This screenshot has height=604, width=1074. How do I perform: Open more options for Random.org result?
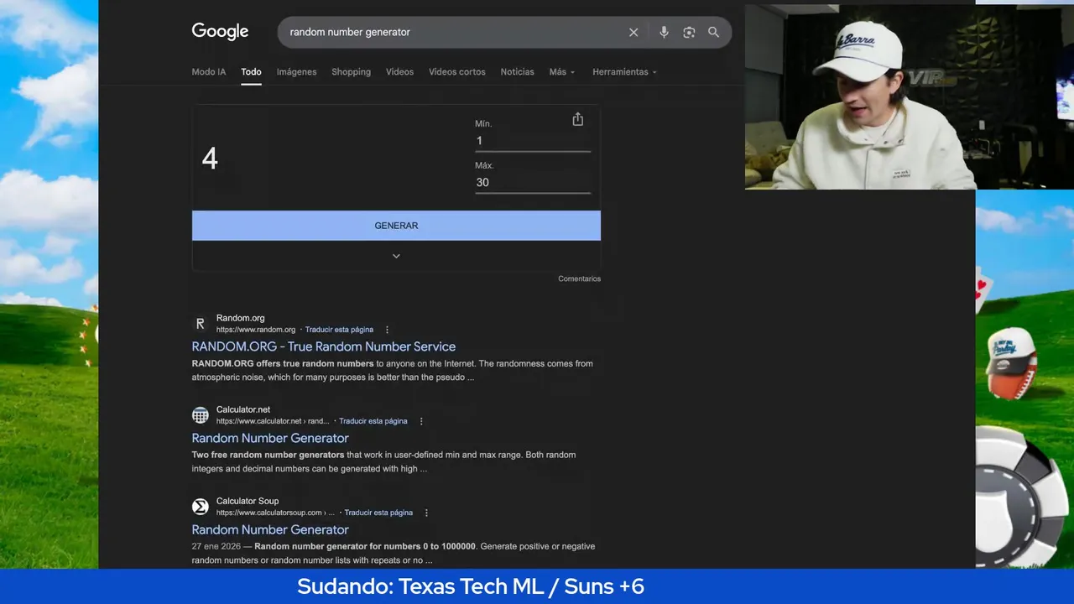387,330
